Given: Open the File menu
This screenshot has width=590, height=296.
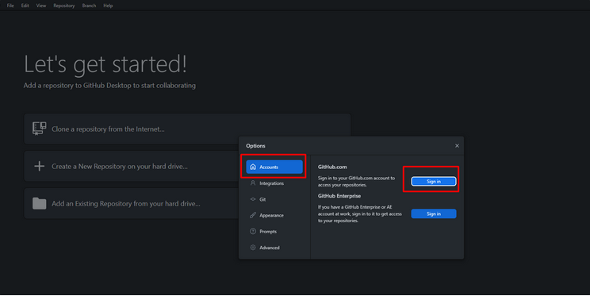Looking at the screenshot, I should point(10,6).
